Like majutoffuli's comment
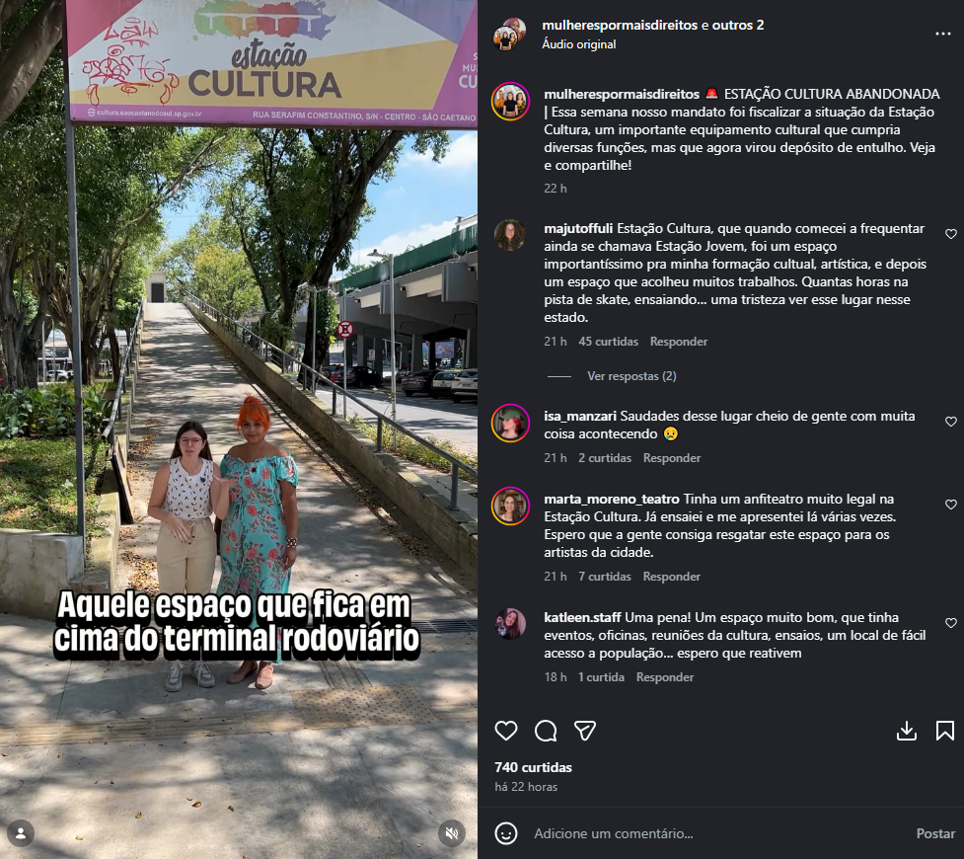The height and width of the screenshot is (859, 964). 950,234
